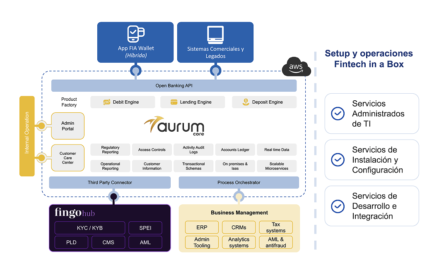Click checkmark icon beside Servicios Administrados de TI
427x272 pixels.
point(338,114)
